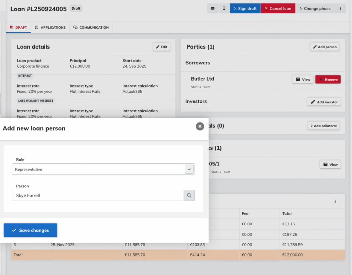Click the Add investor button
Screen dimensions: 352x275
tap(324, 102)
